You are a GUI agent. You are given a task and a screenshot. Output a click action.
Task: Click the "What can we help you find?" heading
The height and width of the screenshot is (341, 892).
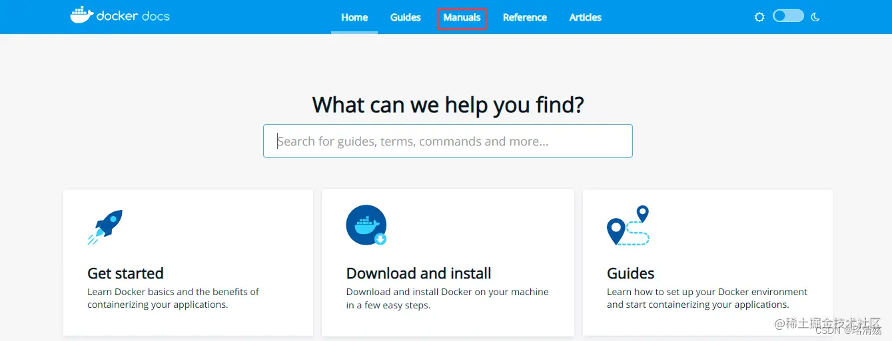pos(448,104)
